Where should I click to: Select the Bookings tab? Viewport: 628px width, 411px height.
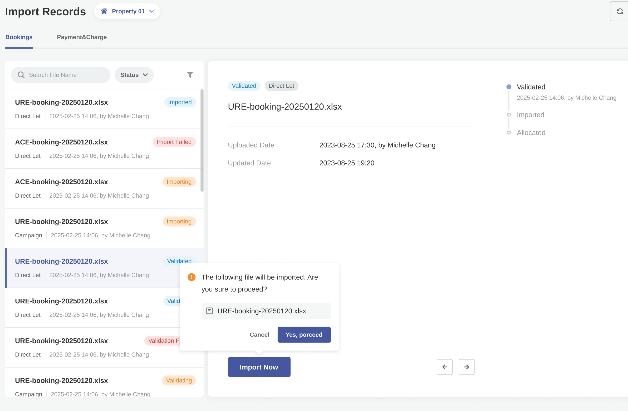point(19,37)
